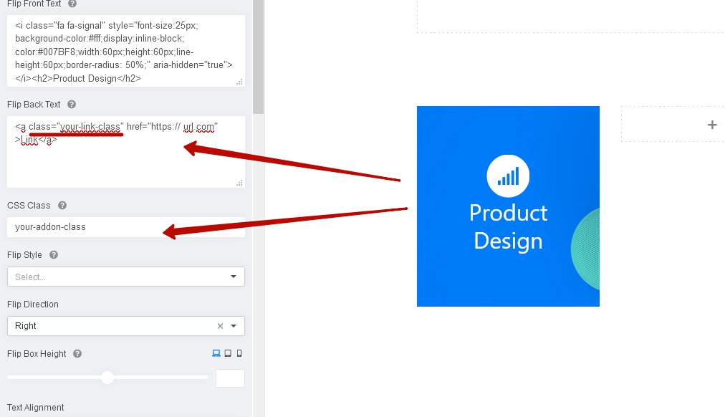Switch Flip Box Height to tablet view
This screenshot has height=417, width=725.
click(x=228, y=353)
